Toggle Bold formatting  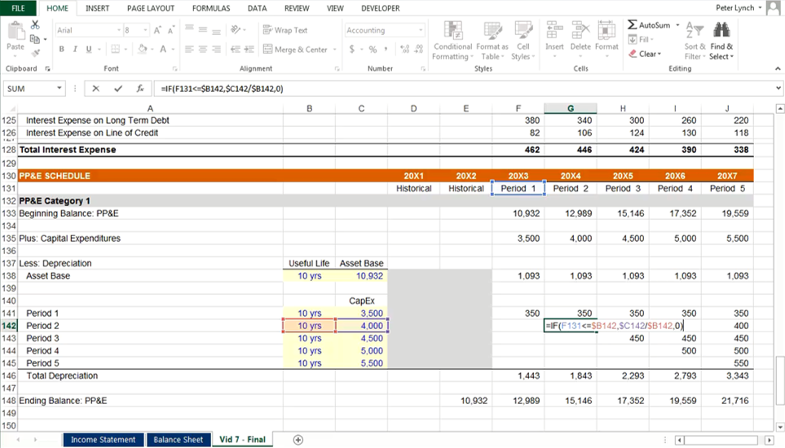[62, 49]
